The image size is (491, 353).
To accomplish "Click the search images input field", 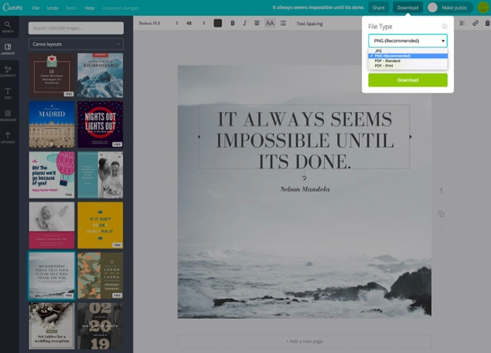I will click(x=76, y=28).
